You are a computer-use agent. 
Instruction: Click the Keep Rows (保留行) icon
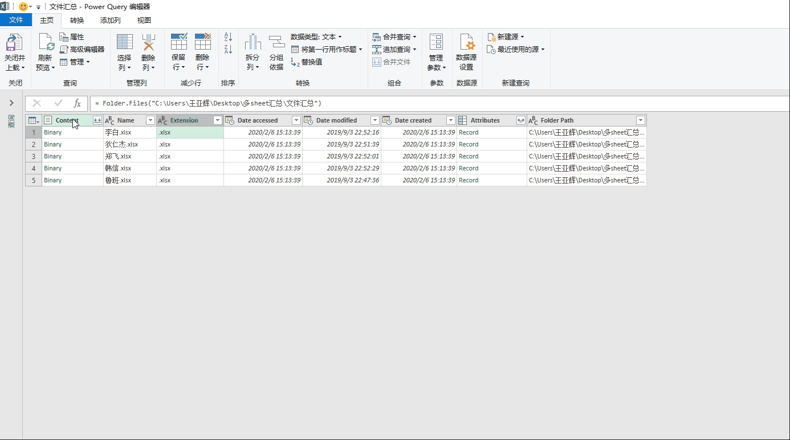[178, 43]
